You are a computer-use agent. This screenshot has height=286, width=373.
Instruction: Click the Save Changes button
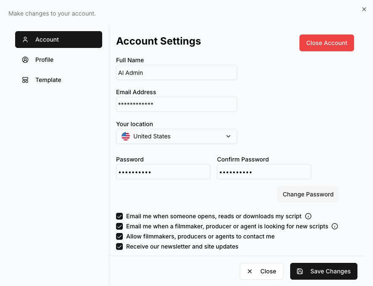click(x=324, y=271)
